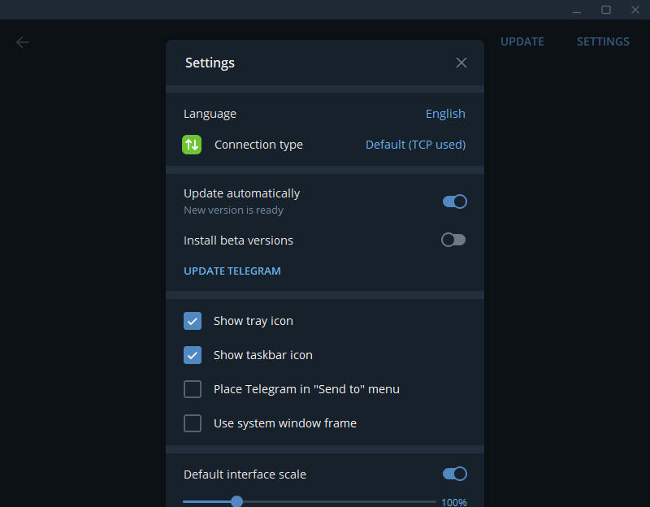Open the English language selector
This screenshot has height=507, width=650.
(445, 114)
